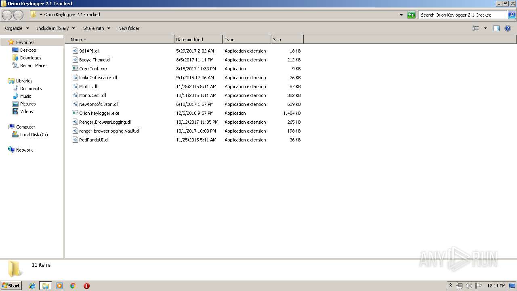Click the Back navigation arrow
This screenshot has height=291, width=517.
7,15
